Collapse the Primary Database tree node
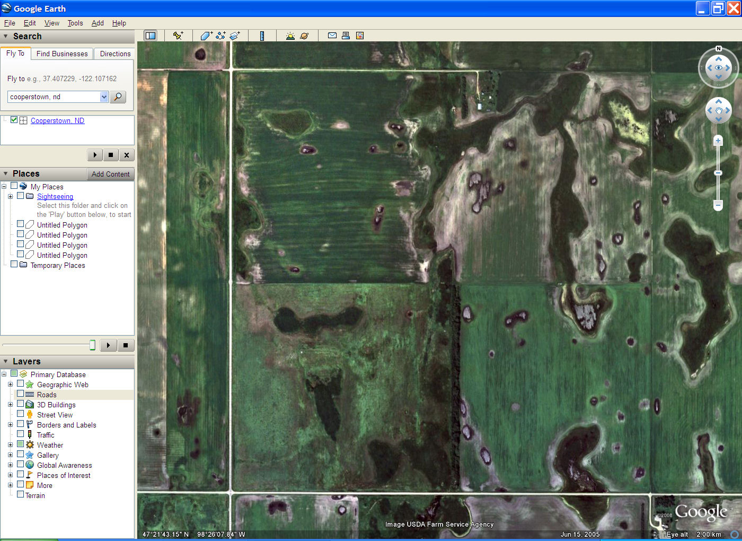The height and width of the screenshot is (541, 742). click(x=4, y=374)
